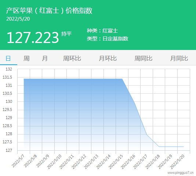Click the 2022/5/7 x-axis date label
This screenshot has height=176, width=196.
pos(18,161)
